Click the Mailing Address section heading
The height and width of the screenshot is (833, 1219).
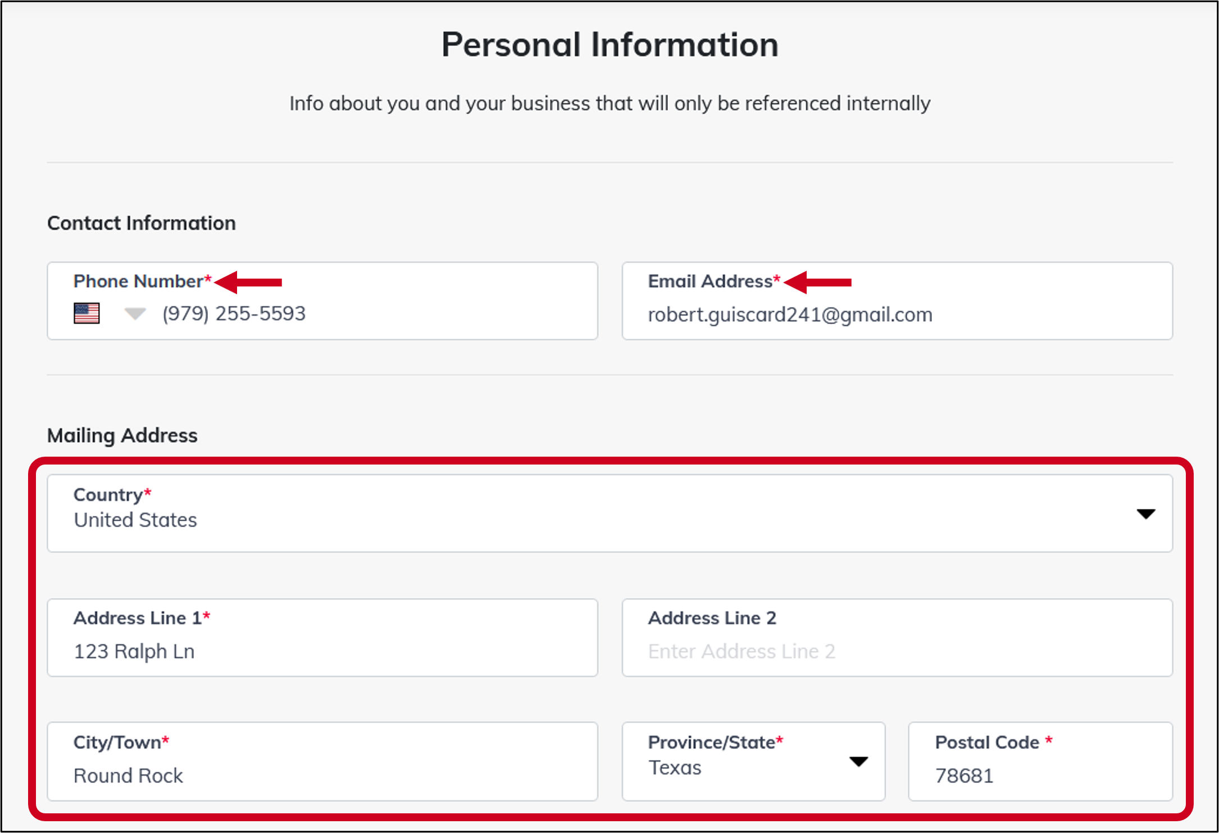click(122, 434)
